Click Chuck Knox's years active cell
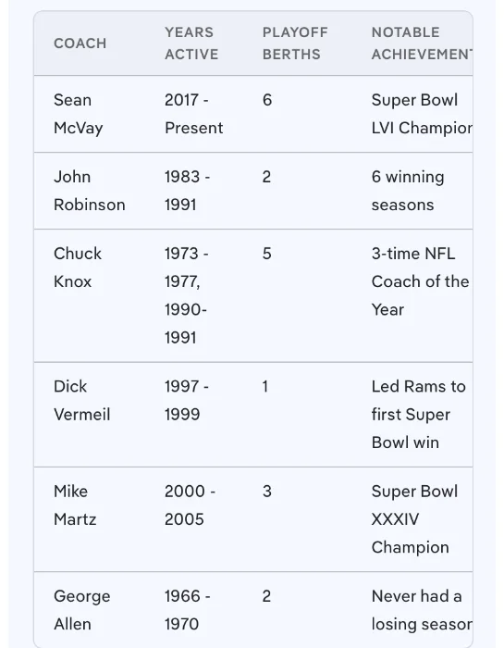The image size is (504, 648). (x=187, y=295)
